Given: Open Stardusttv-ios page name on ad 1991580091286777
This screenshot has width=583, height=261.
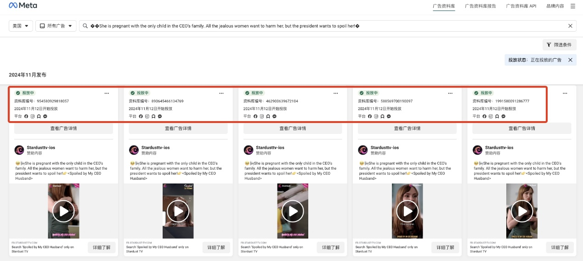Looking at the screenshot, I should click(499, 148).
